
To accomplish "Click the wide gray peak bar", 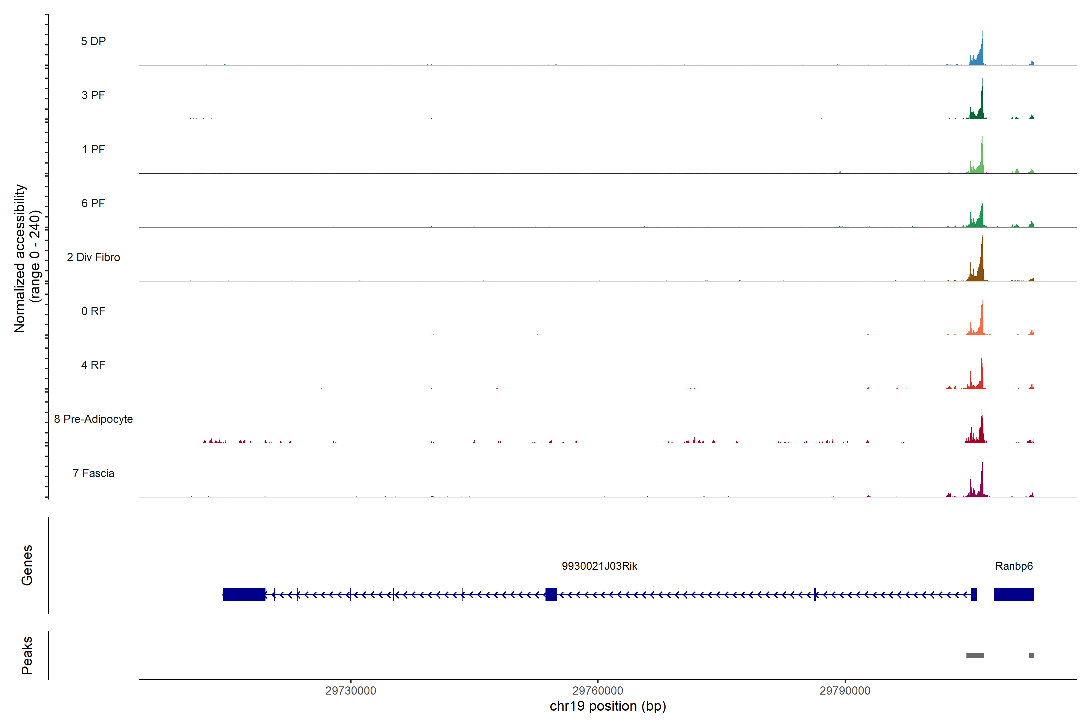I will click(x=975, y=656).
